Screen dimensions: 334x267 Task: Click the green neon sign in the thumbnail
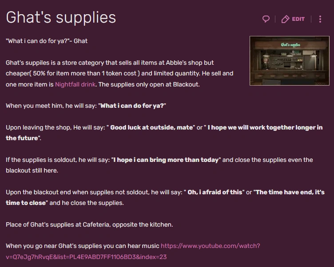click(290, 45)
